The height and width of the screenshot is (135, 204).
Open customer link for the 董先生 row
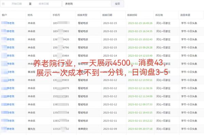[8, 129]
